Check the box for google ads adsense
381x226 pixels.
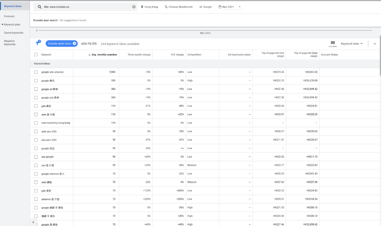tap(36, 72)
